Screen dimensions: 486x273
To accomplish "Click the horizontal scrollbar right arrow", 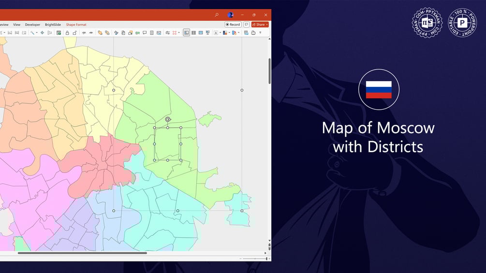I will (x=265, y=253).
